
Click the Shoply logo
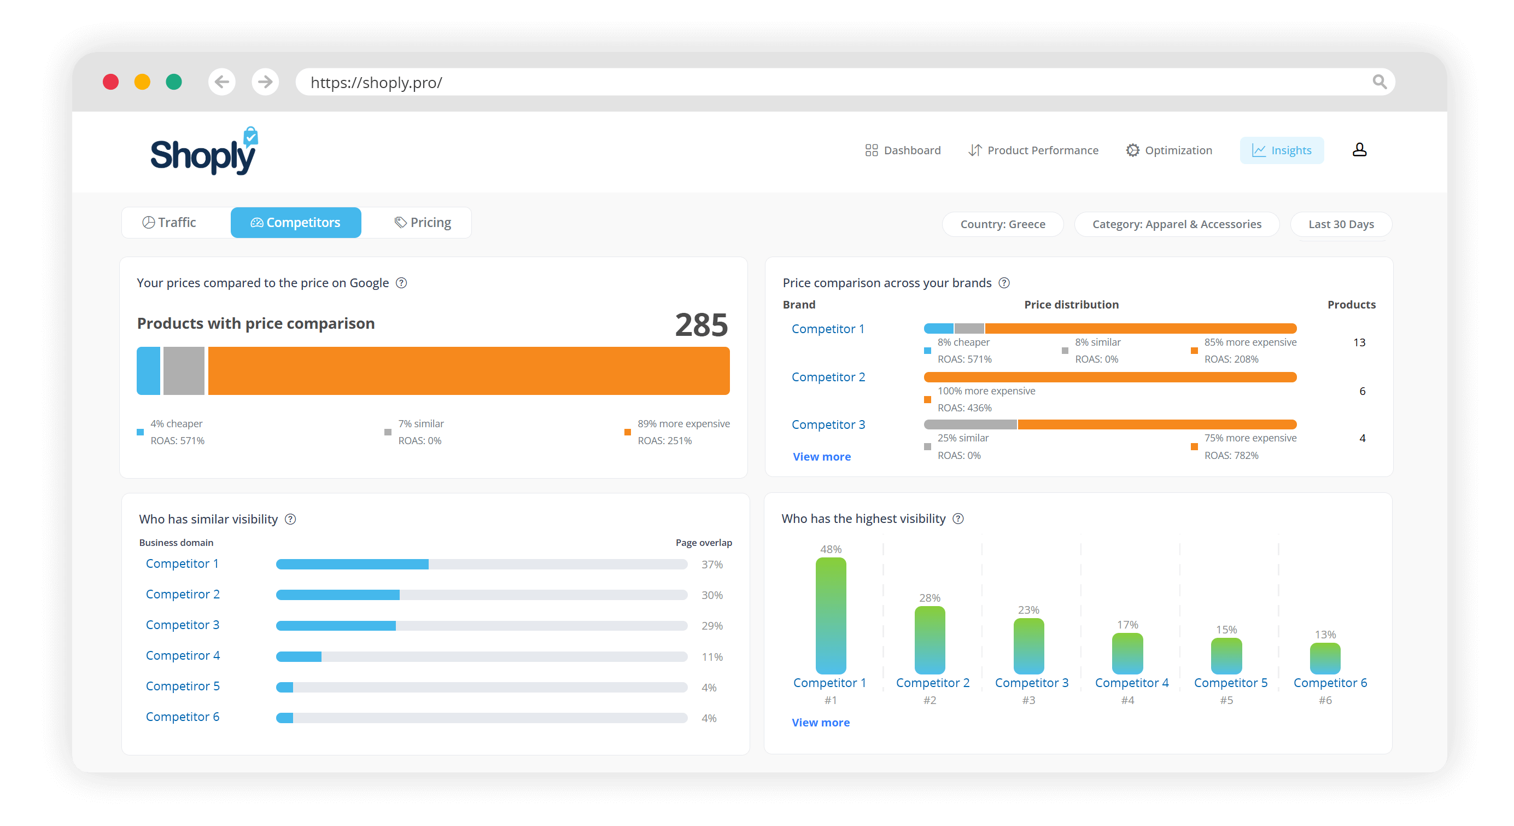point(204,152)
